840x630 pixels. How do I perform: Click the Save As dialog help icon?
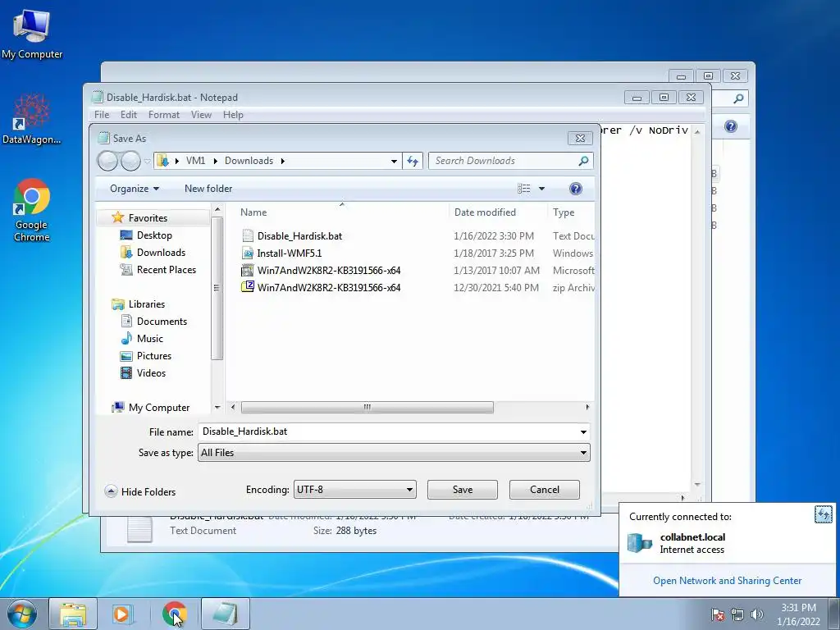575,189
